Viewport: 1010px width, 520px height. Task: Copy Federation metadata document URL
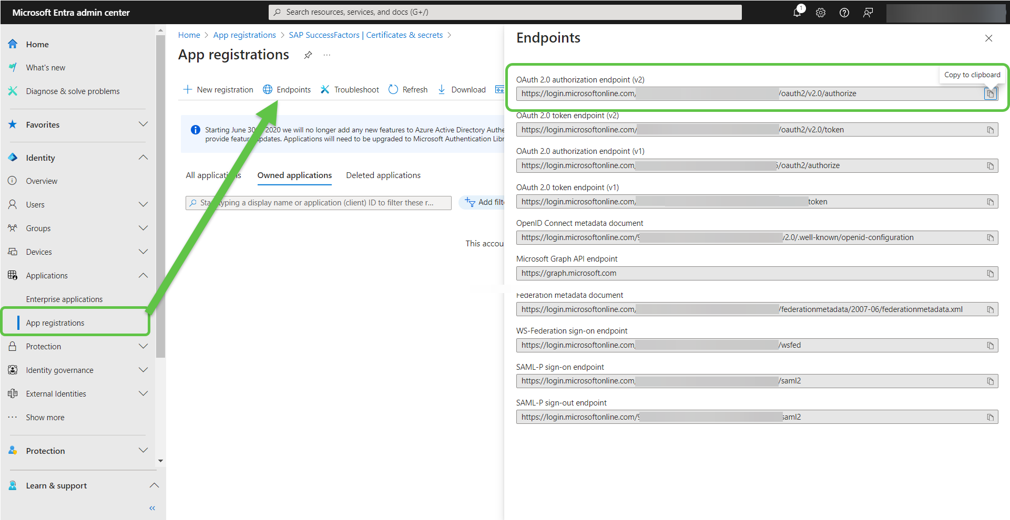pos(990,309)
